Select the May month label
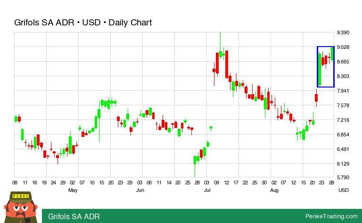This screenshot has height=223, width=362. [73, 190]
